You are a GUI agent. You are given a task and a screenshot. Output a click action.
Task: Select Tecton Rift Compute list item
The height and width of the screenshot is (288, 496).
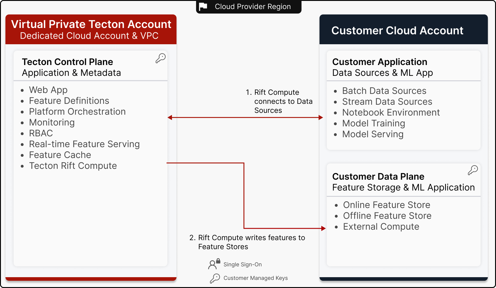pyautogui.click(x=73, y=166)
